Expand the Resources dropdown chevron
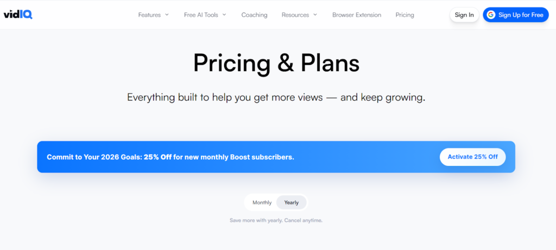 pos(315,15)
